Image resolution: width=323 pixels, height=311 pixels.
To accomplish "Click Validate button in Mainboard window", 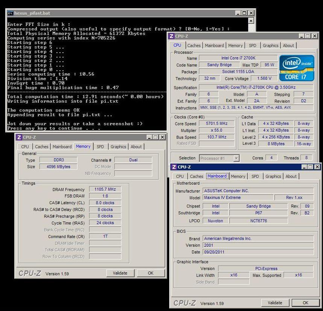I will coord(275,303).
